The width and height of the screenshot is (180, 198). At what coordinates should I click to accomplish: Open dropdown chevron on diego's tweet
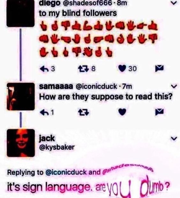tap(174, 3)
